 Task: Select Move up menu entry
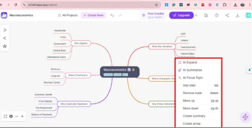click(x=199, y=101)
